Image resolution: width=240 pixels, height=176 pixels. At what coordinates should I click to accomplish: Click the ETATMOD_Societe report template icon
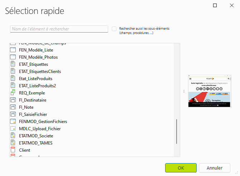click(x=13, y=136)
